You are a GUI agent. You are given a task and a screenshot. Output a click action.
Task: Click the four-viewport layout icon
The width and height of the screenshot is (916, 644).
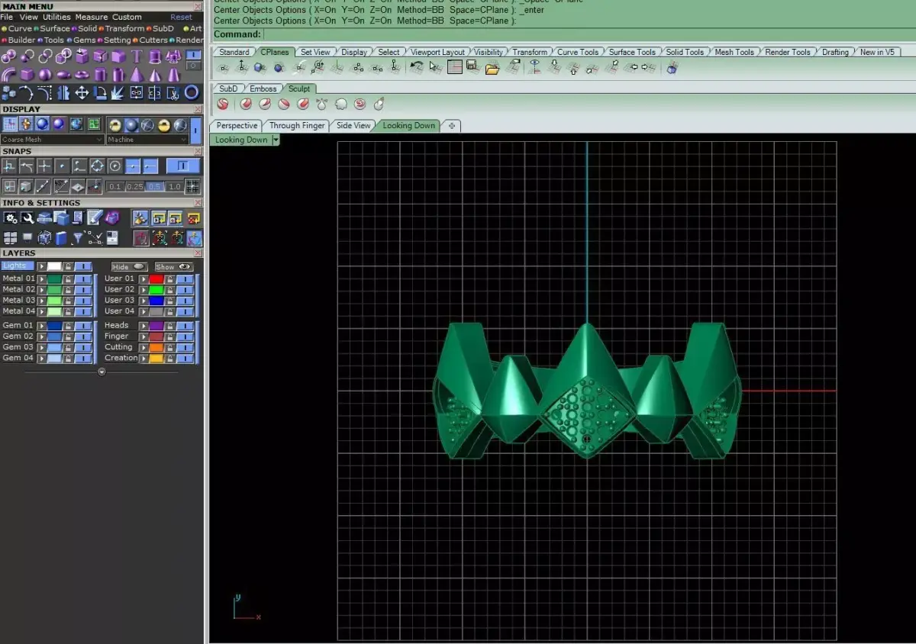point(10,237)
